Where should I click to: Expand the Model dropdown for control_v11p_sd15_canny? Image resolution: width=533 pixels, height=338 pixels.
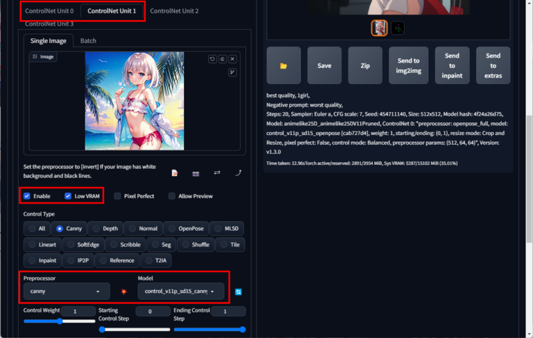[x=181, y=292]
